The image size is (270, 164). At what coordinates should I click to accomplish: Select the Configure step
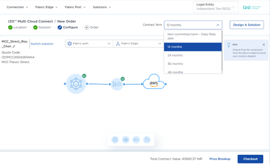(67, 27)
